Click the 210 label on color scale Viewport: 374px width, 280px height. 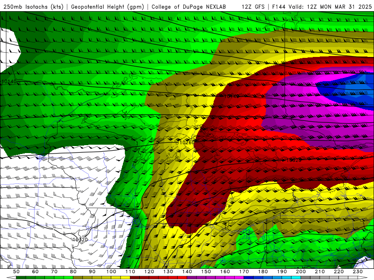[320, 272]
